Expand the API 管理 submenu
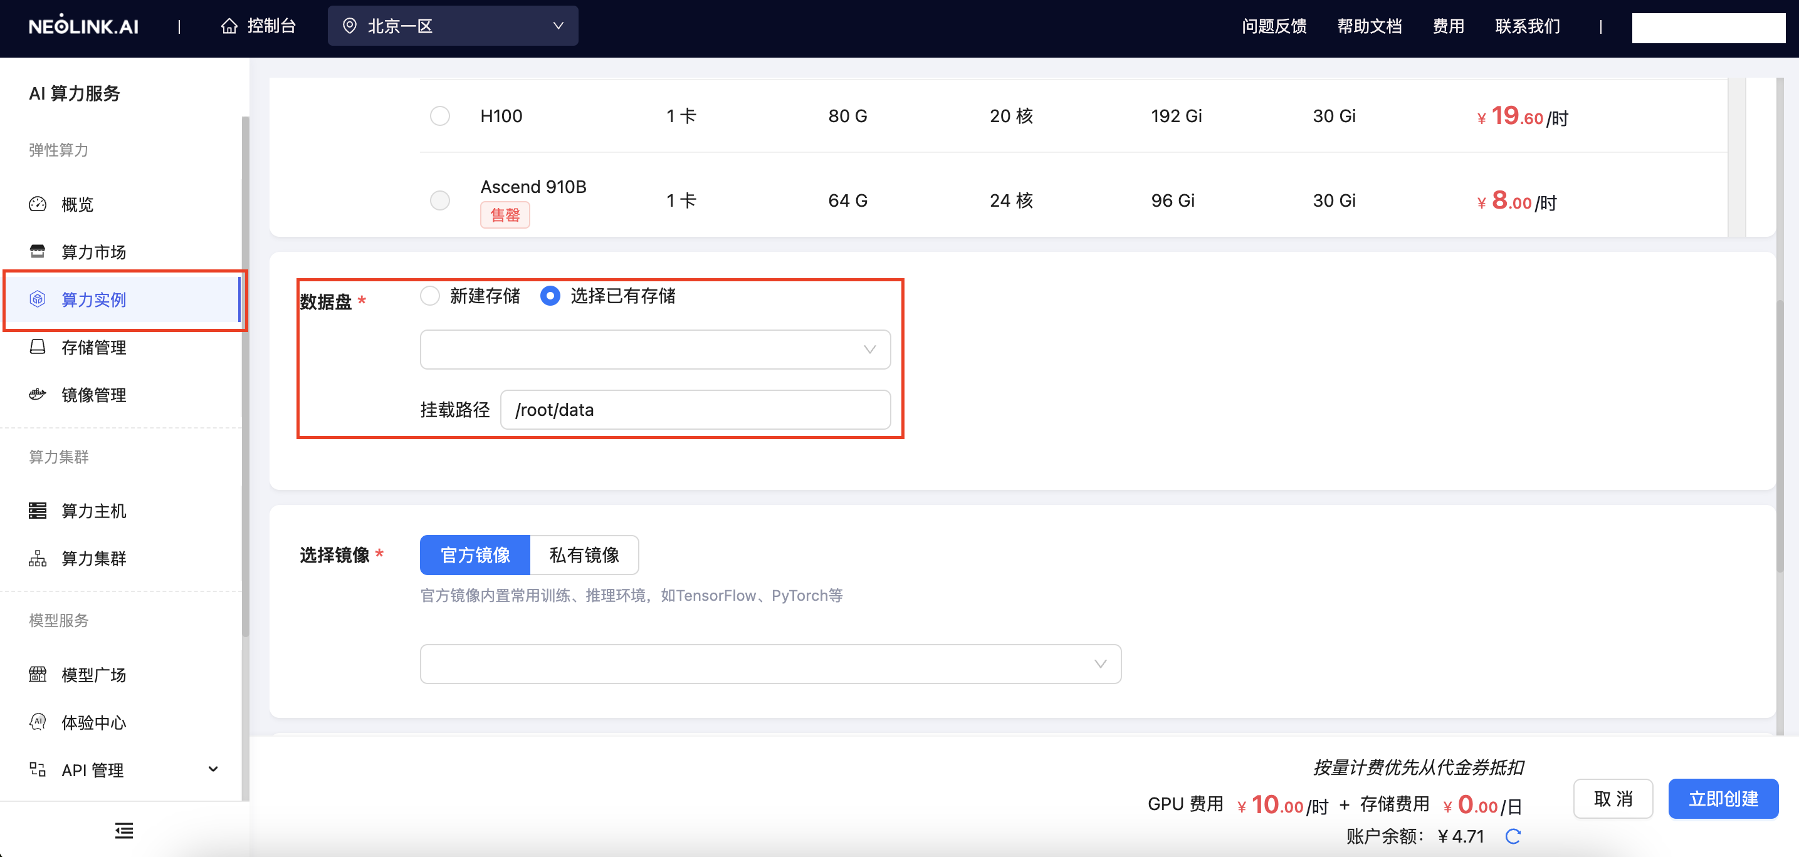Viewport: 1799px width, 857px height. 213,769
